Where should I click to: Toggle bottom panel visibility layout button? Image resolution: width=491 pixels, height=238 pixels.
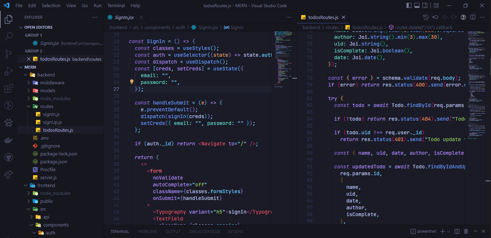[417, 6]
